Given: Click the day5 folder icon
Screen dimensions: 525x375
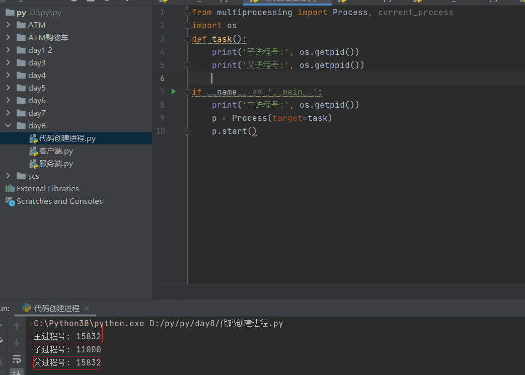Looking at the screenshot, I should [21, 88].
